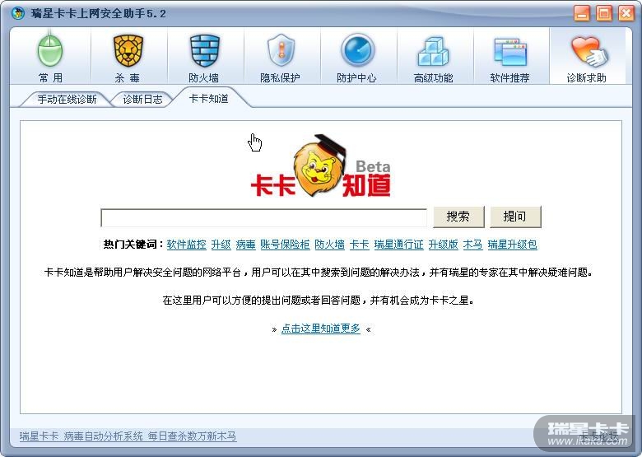Open bottom link 瑞星卡卡 病毒自动分析系统
Viewport: 642px width, 457px height.
[128, 436]
